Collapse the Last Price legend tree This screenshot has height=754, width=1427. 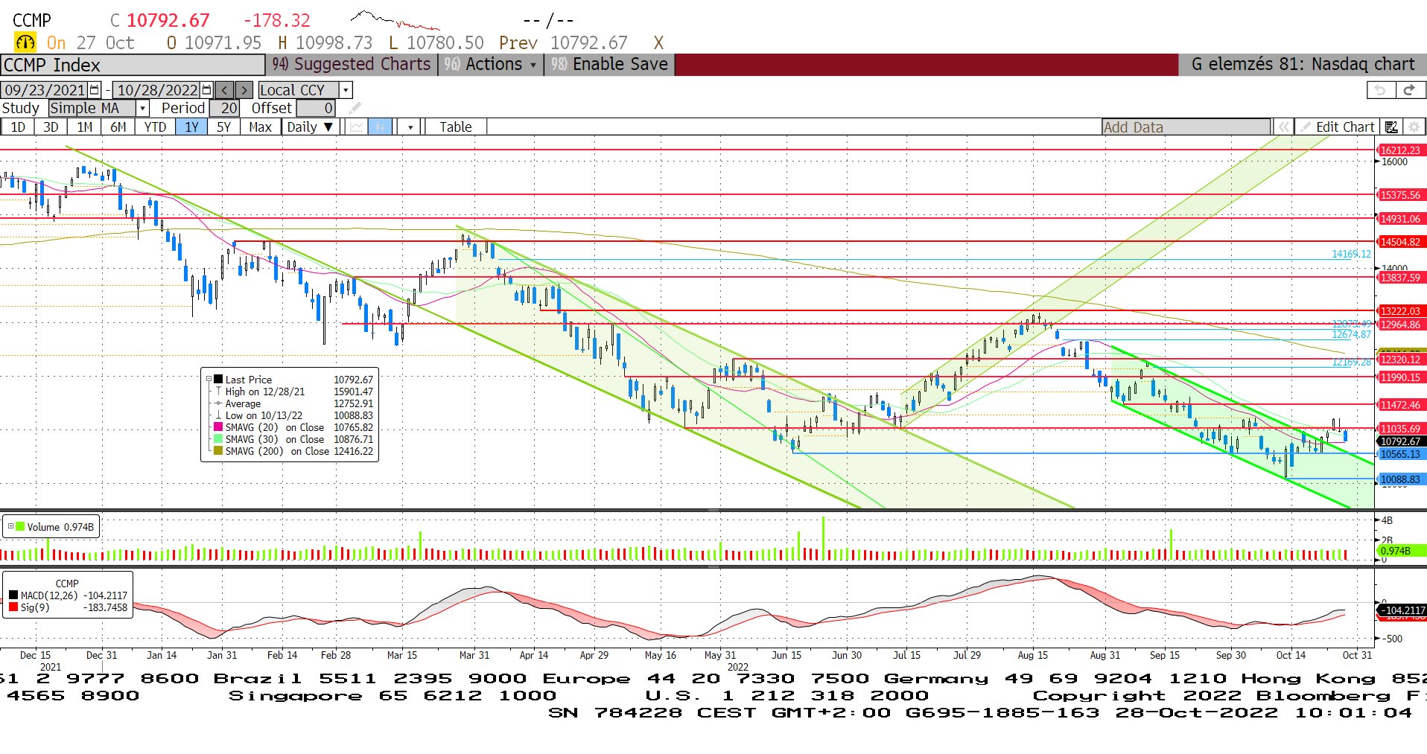pyautogui.click(x=209, y=380)
